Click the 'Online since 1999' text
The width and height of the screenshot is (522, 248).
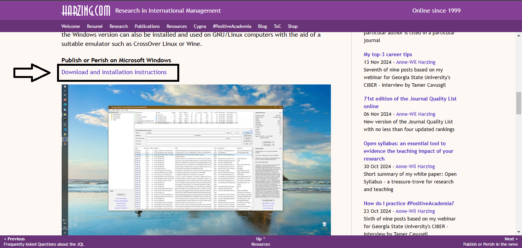tap(437, 11)
